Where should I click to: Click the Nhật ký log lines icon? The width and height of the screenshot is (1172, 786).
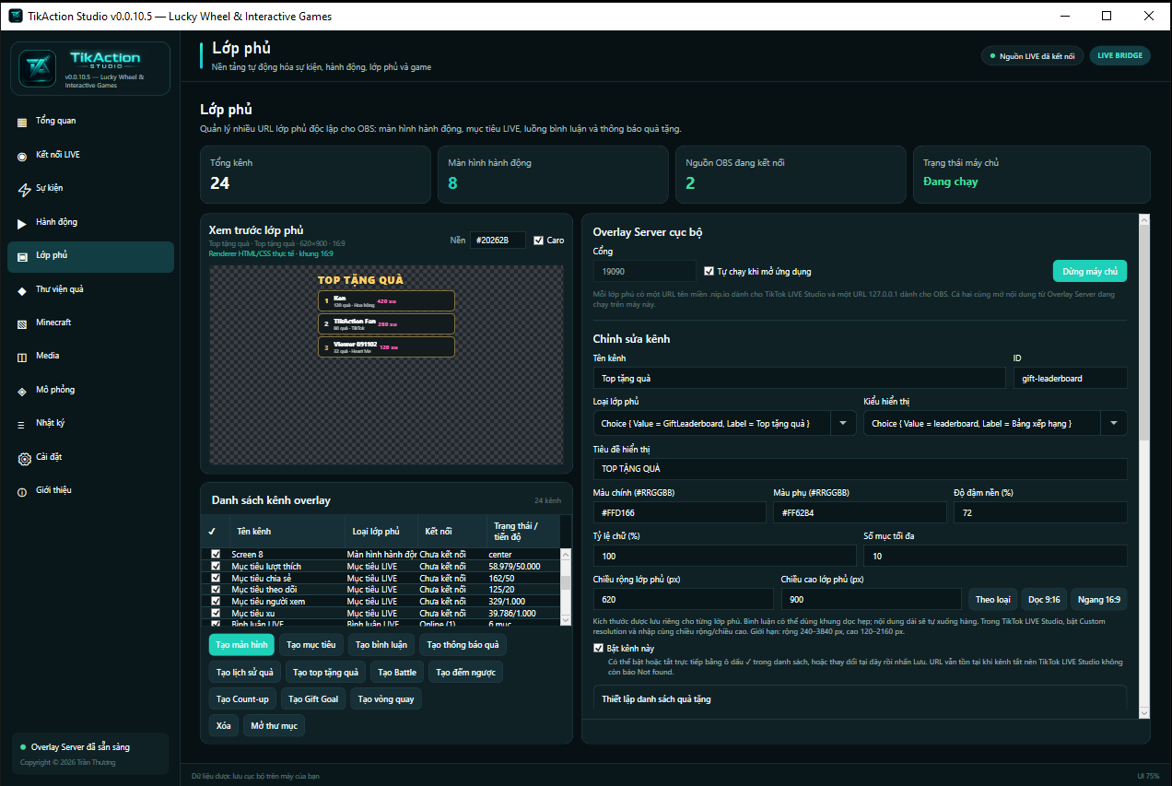click(22, 424)
